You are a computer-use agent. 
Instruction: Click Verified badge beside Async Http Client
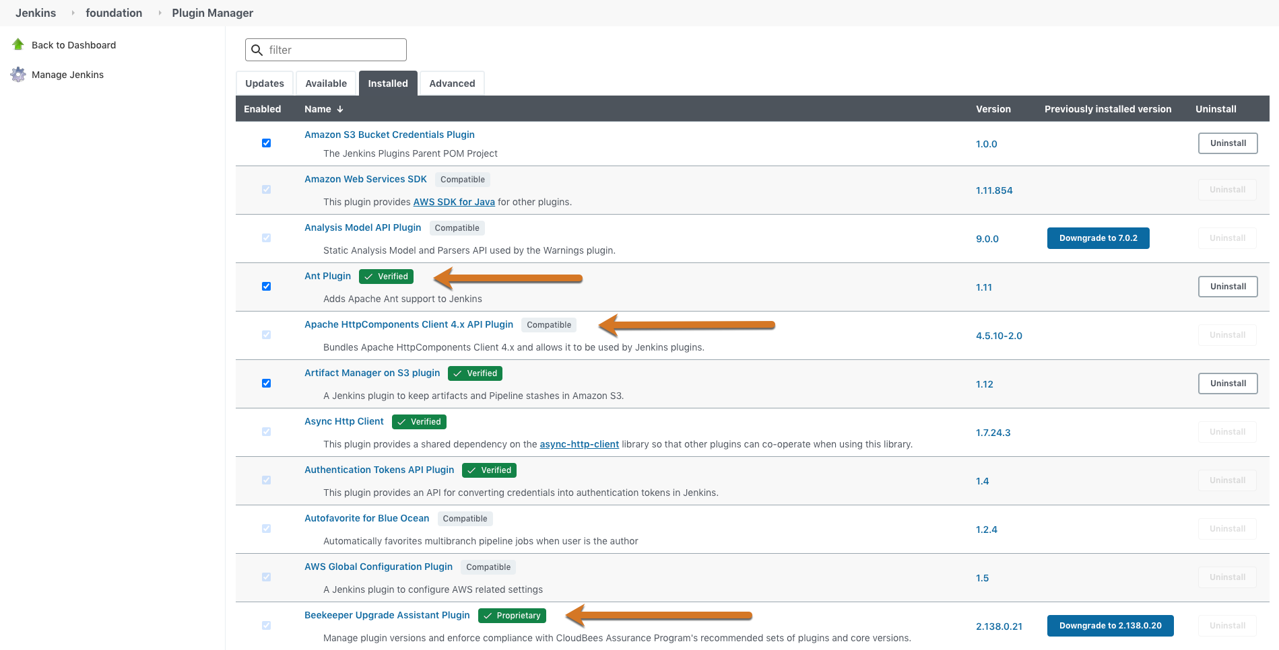tap(419, 422)
